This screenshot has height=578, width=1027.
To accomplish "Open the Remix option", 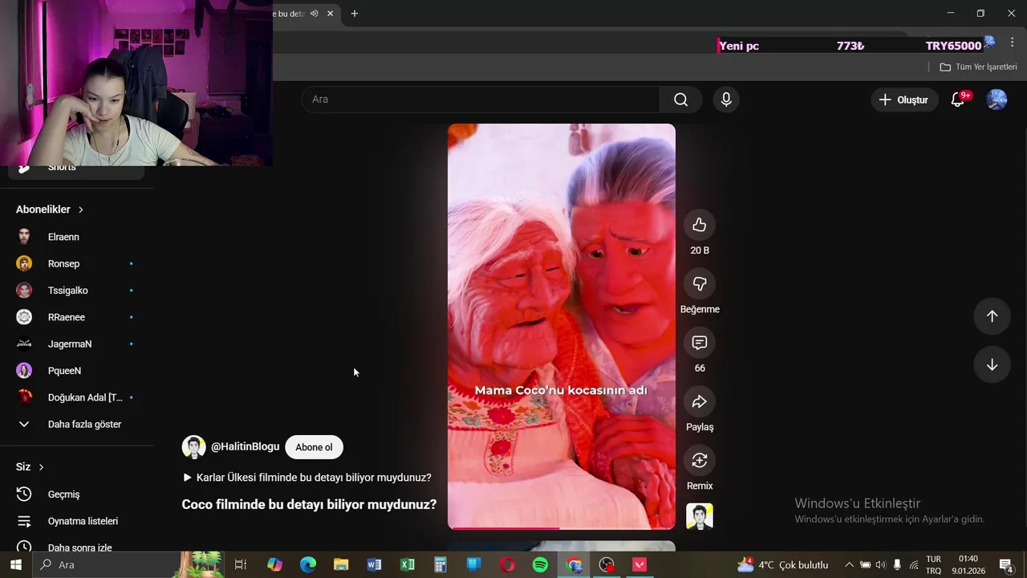I will pyautogui.click(x=700, y=460).
